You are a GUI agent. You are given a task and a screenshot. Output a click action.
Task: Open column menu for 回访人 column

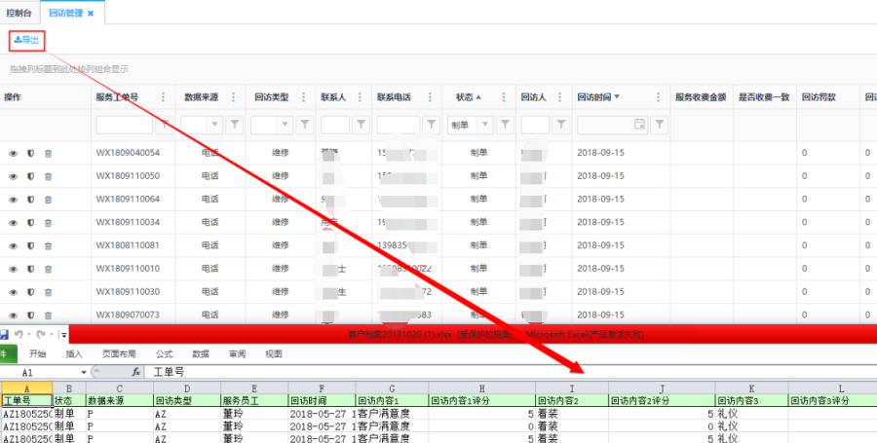tap(557, 97)
